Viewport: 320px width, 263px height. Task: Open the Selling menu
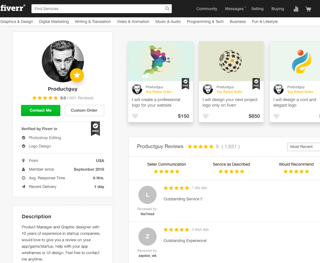point(257,9)
